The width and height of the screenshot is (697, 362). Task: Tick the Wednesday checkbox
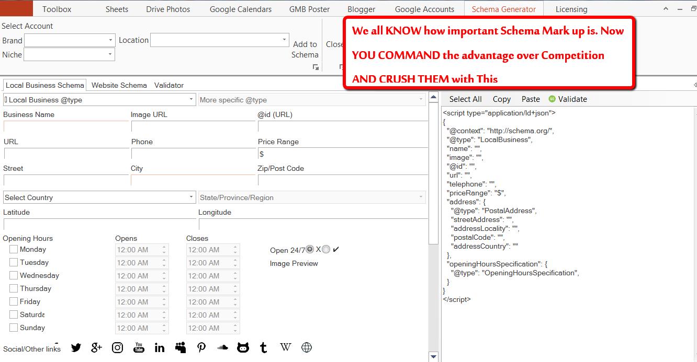click(14, 275)
